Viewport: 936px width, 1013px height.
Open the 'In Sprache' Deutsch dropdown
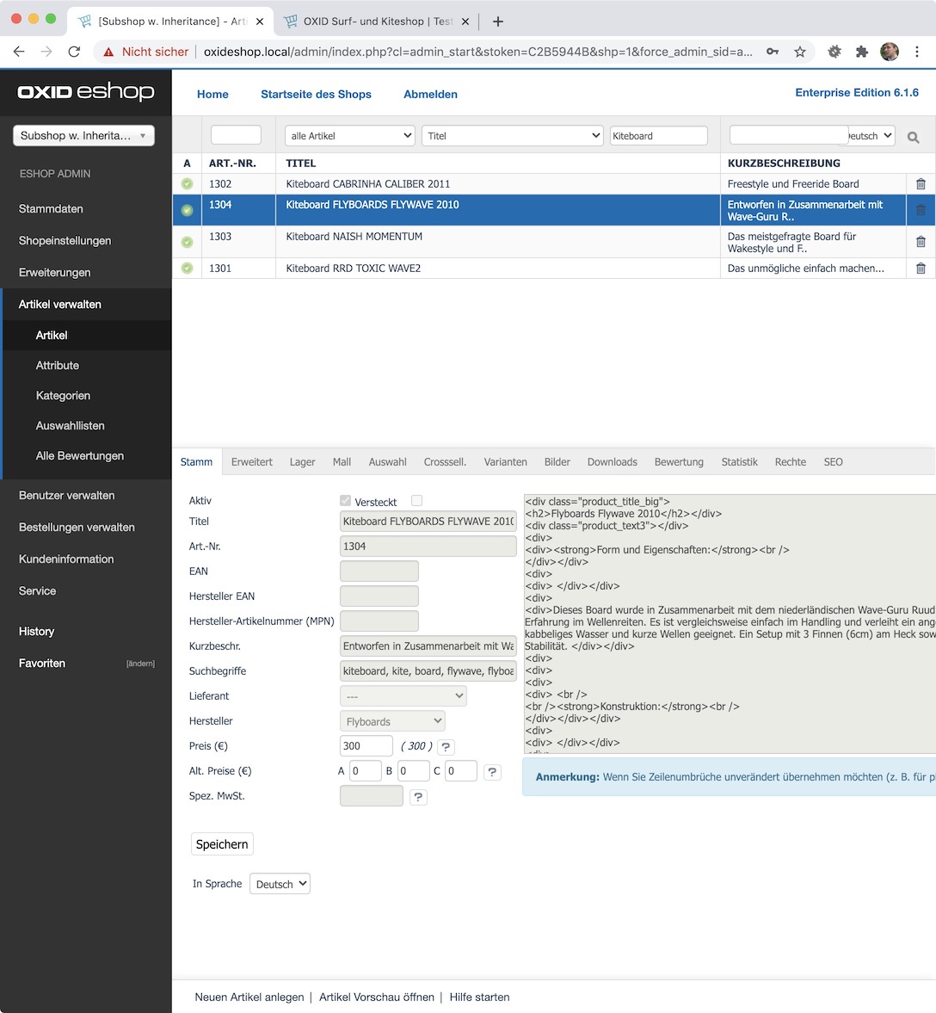pos(280,884)
